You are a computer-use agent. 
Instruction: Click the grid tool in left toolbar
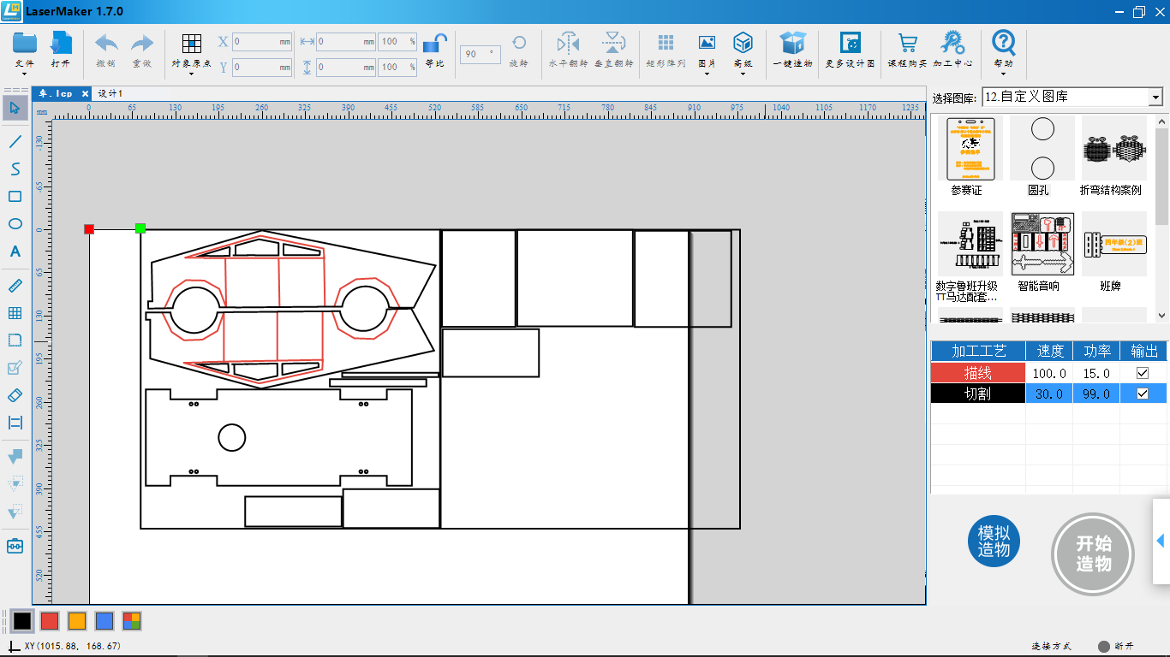coord(15,313)
